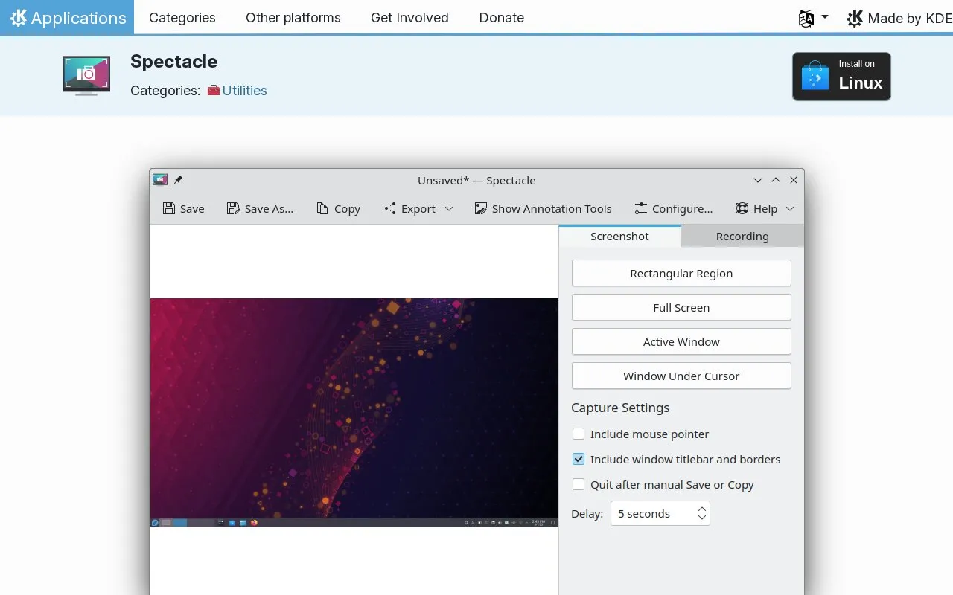Switch to the Screenshot tab
953x595 pixels.
(x=619, y=237)
